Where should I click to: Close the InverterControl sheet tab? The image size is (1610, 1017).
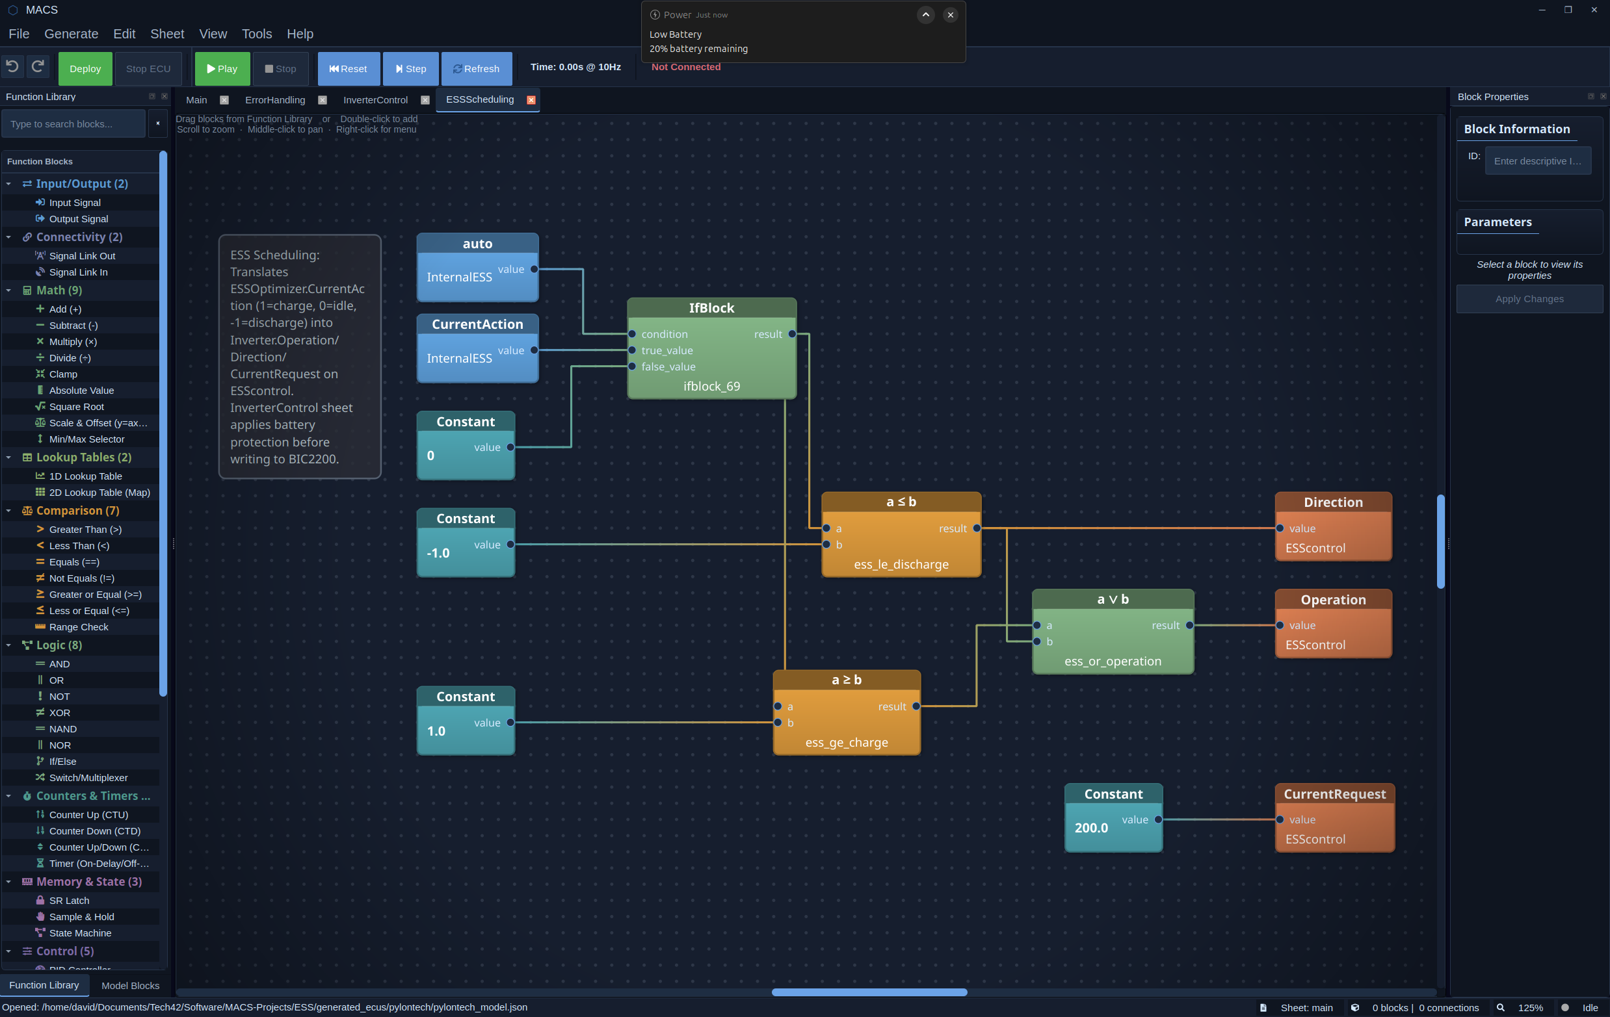(x=425, y=100)
